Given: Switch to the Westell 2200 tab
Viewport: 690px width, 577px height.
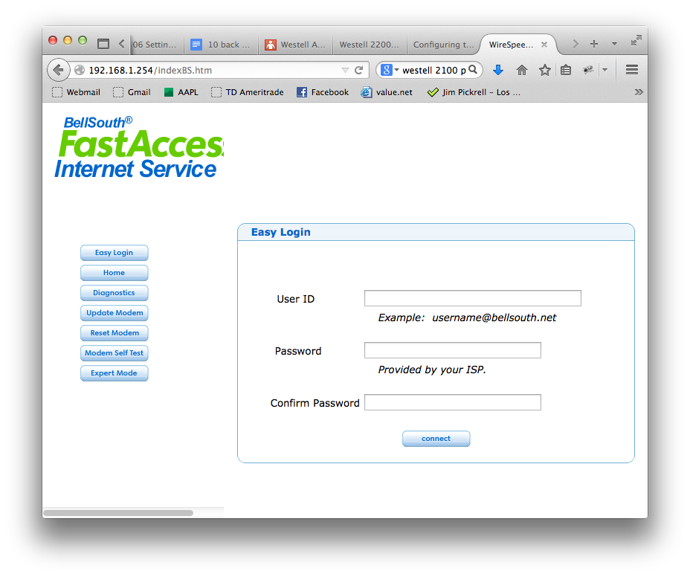Looking at the screenshot, I should pos(370,45).
